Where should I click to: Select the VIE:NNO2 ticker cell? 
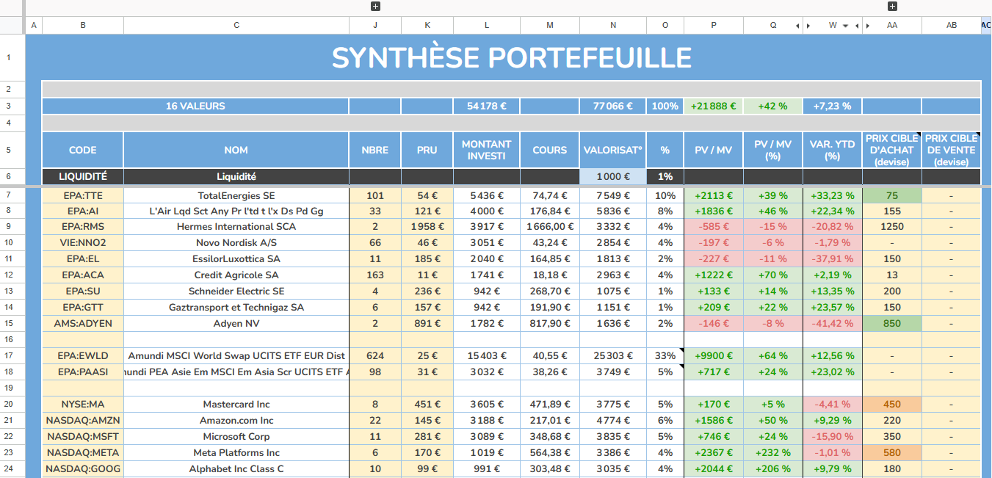pyautogui.click(x=83, y=243)
